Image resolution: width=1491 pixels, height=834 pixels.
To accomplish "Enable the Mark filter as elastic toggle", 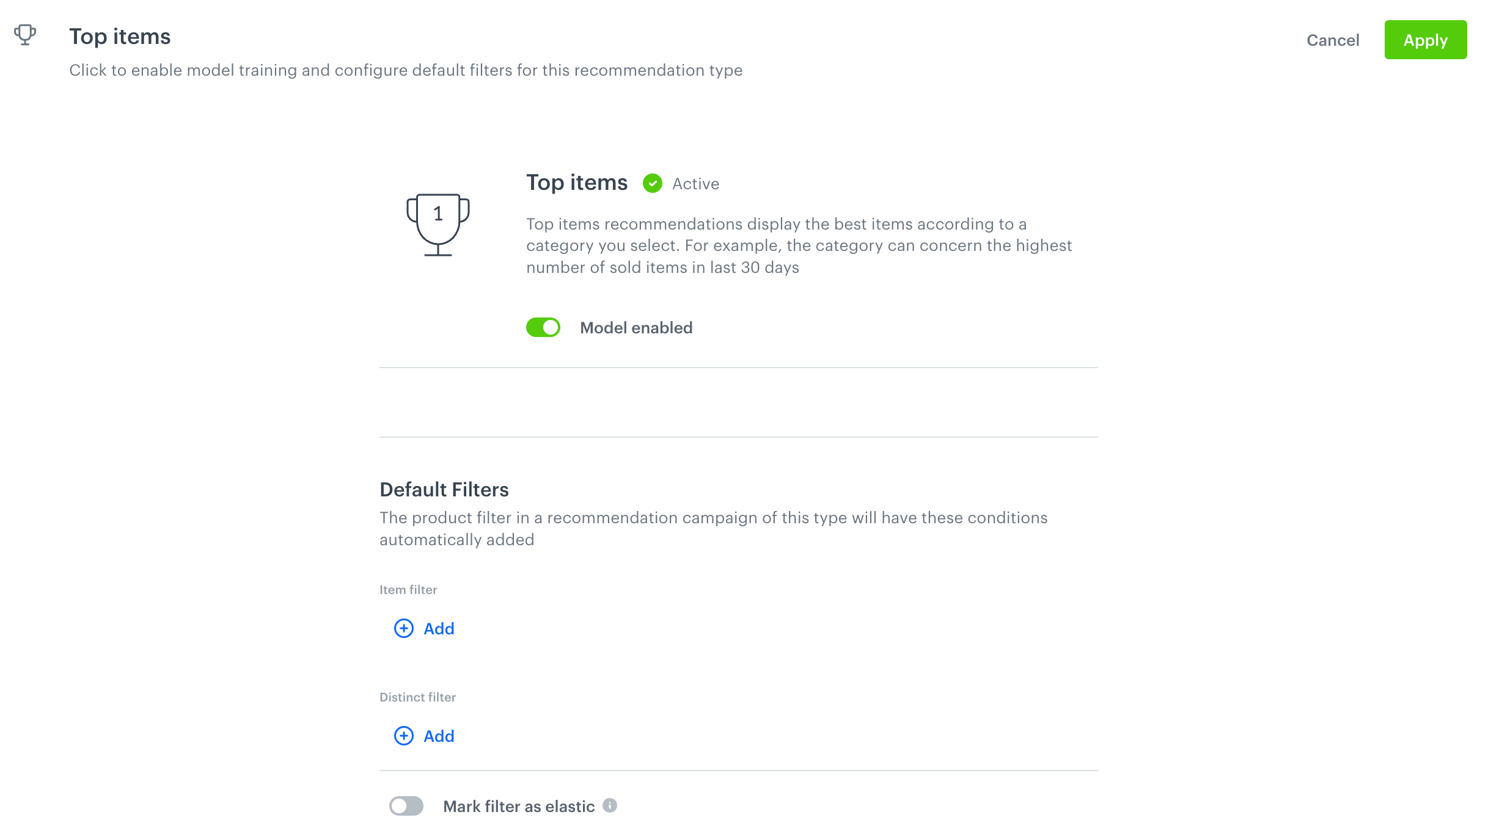I will [x=406, y=806].
